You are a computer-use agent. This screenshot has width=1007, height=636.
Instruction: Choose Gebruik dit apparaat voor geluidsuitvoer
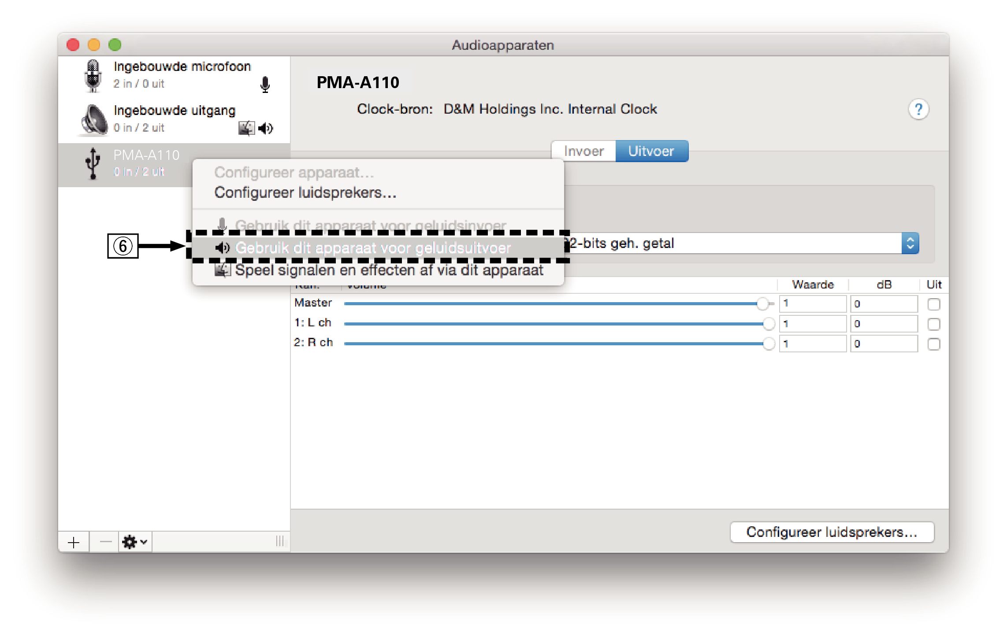tap(373, 247)
